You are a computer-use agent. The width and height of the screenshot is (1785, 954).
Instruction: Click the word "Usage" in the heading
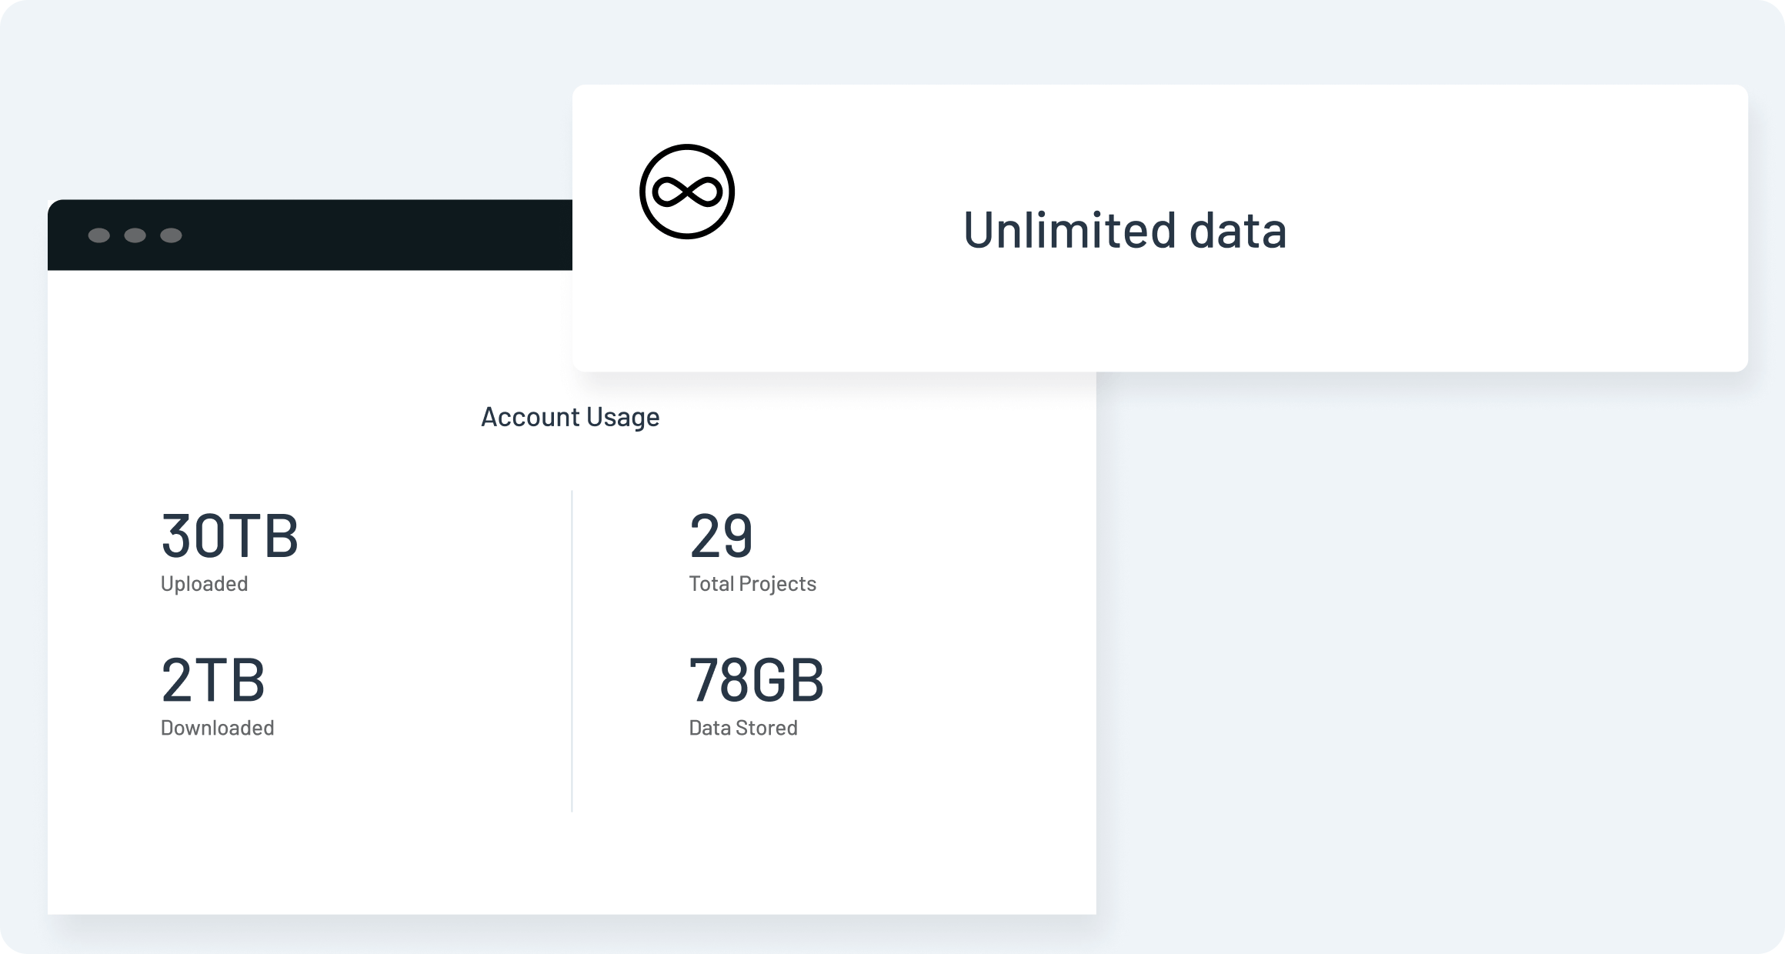tap(622, 417)
